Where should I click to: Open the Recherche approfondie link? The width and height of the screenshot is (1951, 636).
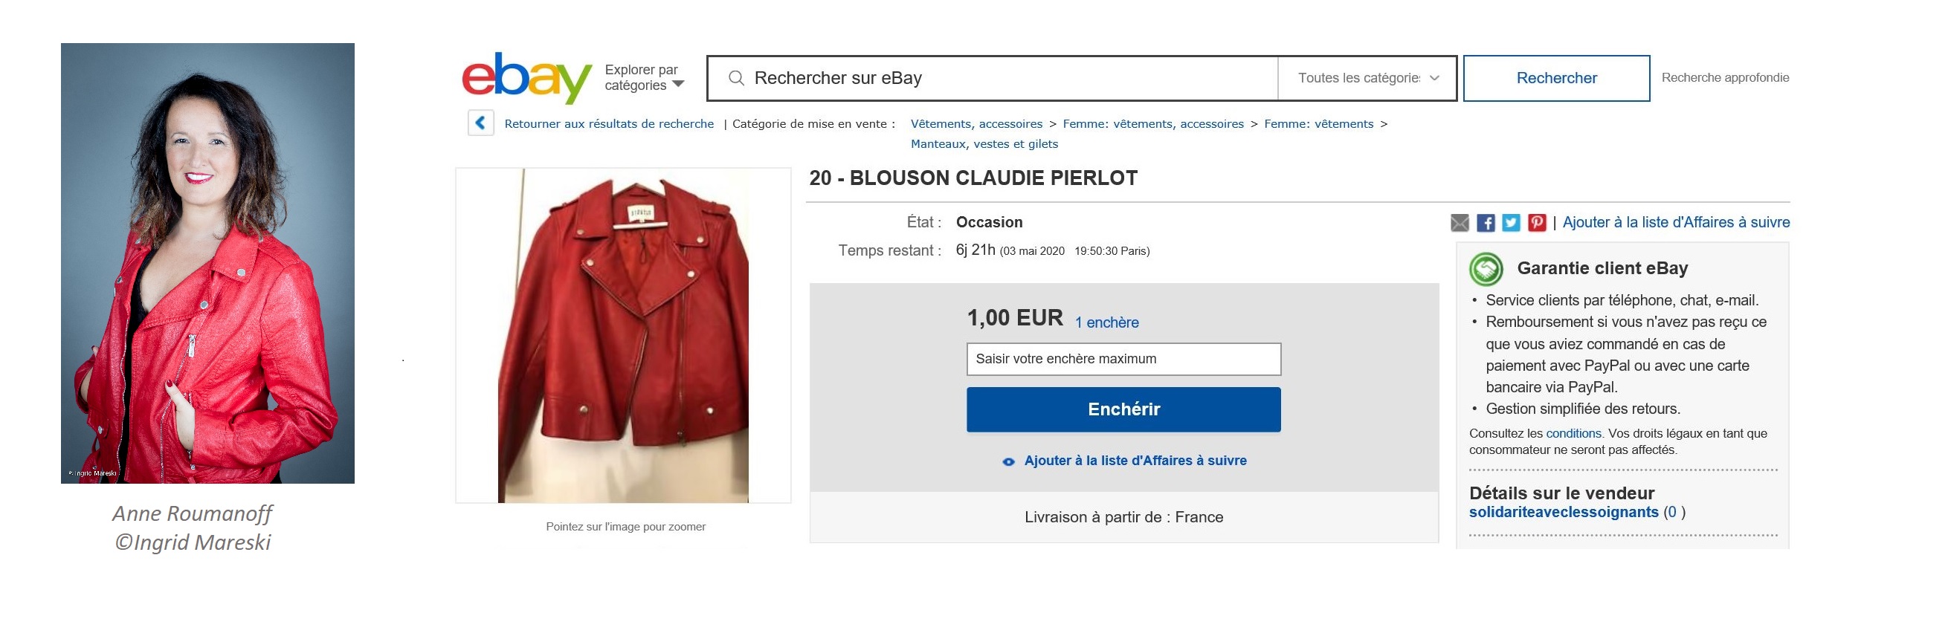tap(1725, 78)
